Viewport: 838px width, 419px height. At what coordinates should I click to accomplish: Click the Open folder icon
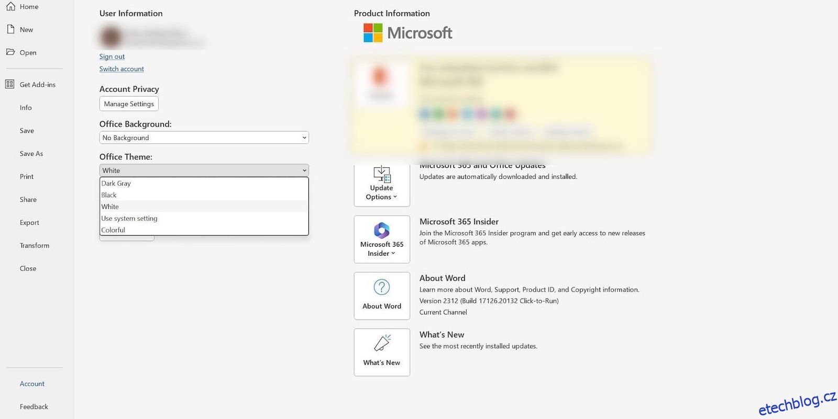coord(10,52)
